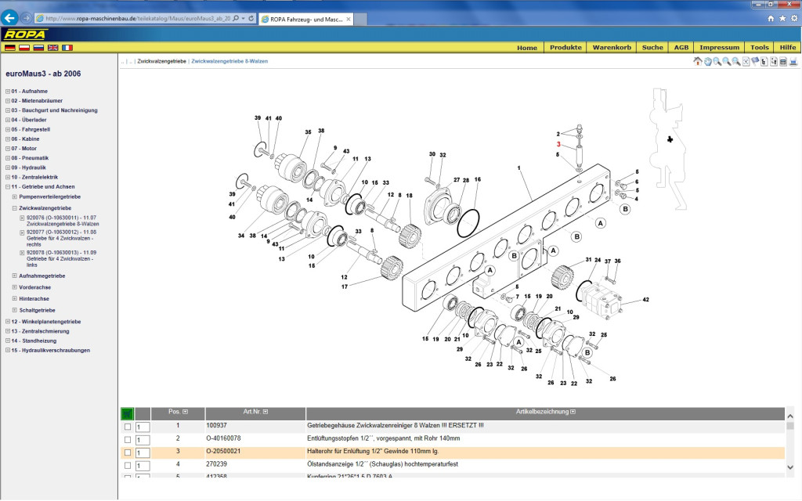Image resolution: width=802 pixels, height=501 pixels.
Task: Click the fit-to-page icon in the diagram toolbar
Action: (x=746, y=61)
